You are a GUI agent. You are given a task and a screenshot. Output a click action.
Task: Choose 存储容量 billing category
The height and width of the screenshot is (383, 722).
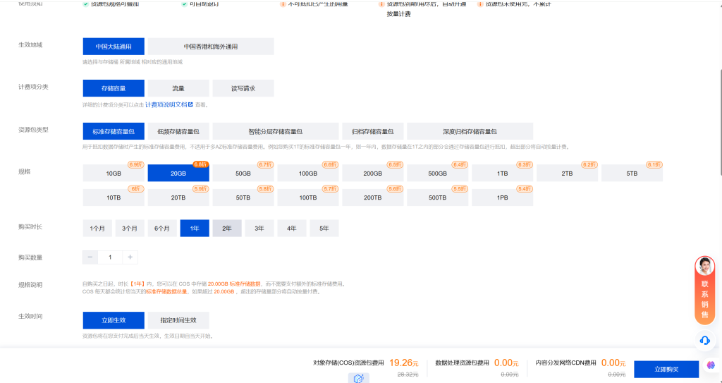point(114,88)
